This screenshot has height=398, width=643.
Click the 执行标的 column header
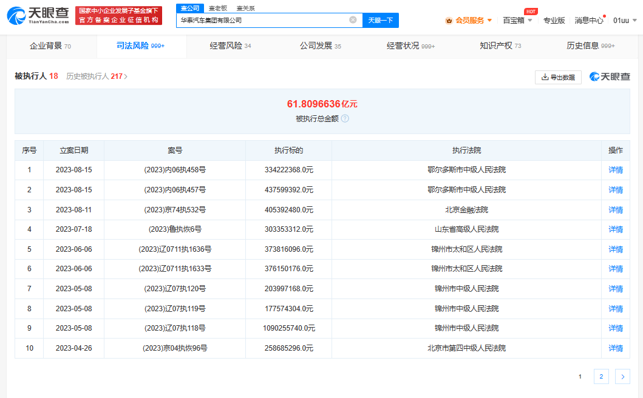point(288,150)
